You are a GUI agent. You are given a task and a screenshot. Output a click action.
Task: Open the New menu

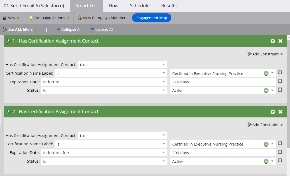11,18
